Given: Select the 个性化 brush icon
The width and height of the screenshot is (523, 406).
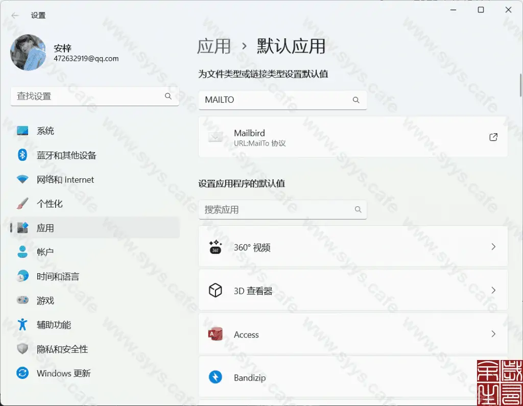Looking at the screenshot, I should [21, 203].
